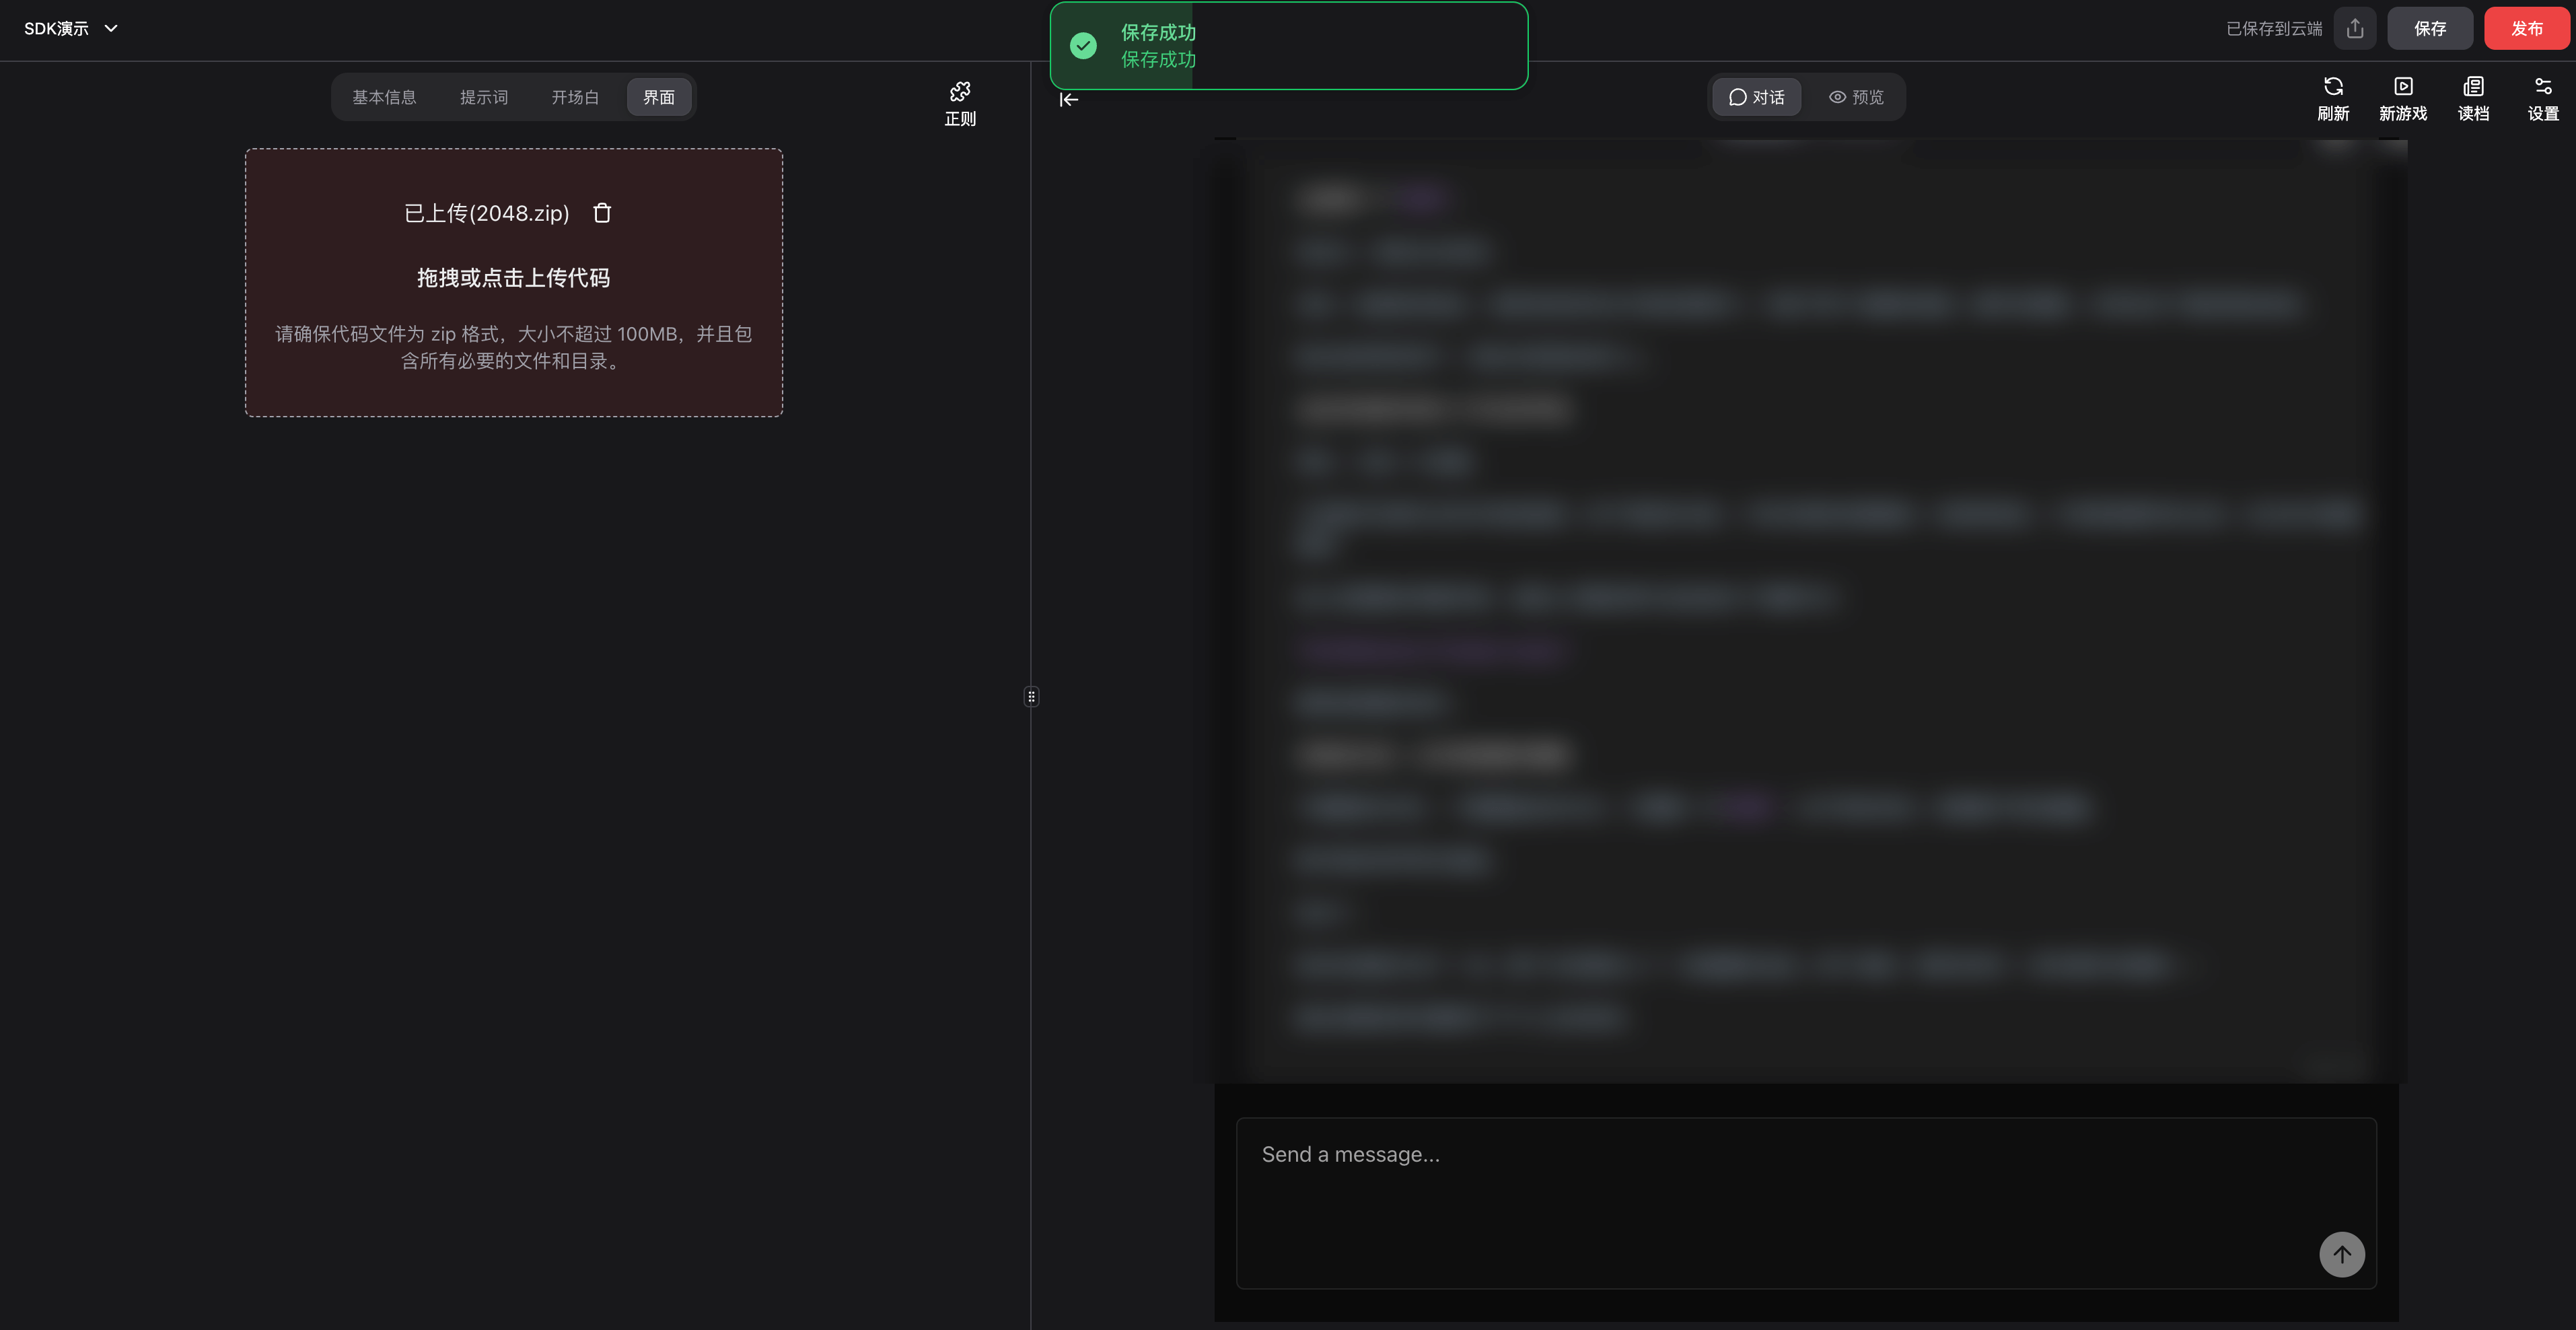This screenshot has height=1330, width=2576.
Task: Open 设置 settings sliders icon
Action: coord(2542,87)
